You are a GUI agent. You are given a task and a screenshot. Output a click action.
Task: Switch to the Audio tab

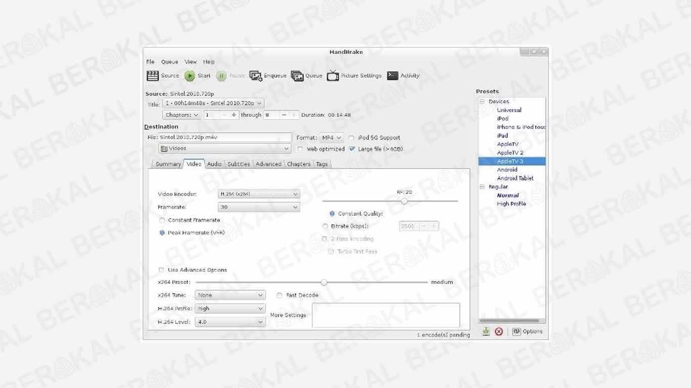click(x=214, y=164)
